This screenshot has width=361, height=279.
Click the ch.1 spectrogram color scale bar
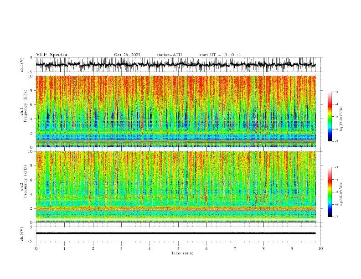pyautogui.click(x=330, y=117)
